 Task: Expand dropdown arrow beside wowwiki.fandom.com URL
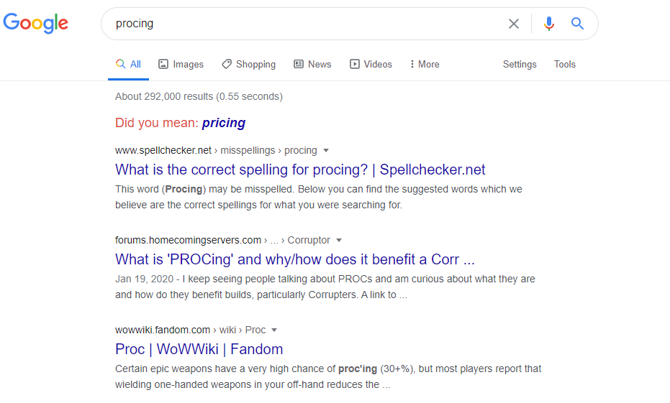pos(274,330)
